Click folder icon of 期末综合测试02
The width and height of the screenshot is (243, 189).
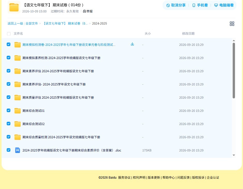pos(18,124)
